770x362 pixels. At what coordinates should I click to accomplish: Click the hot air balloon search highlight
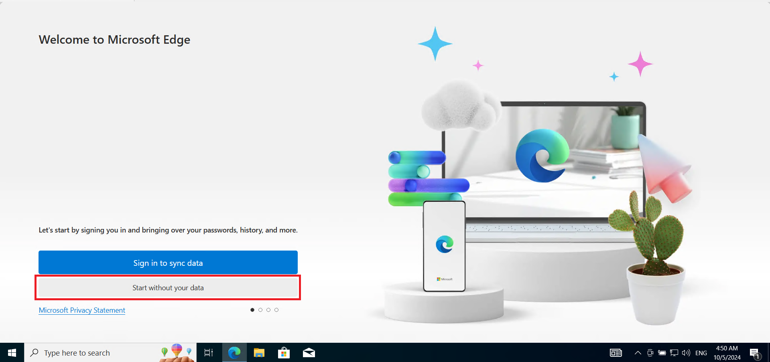coord(177,352)
